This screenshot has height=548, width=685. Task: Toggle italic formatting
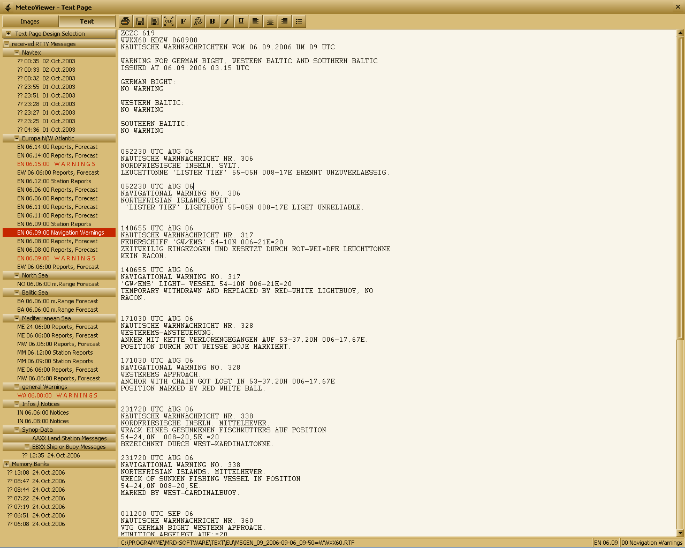[x=226, y=21]
